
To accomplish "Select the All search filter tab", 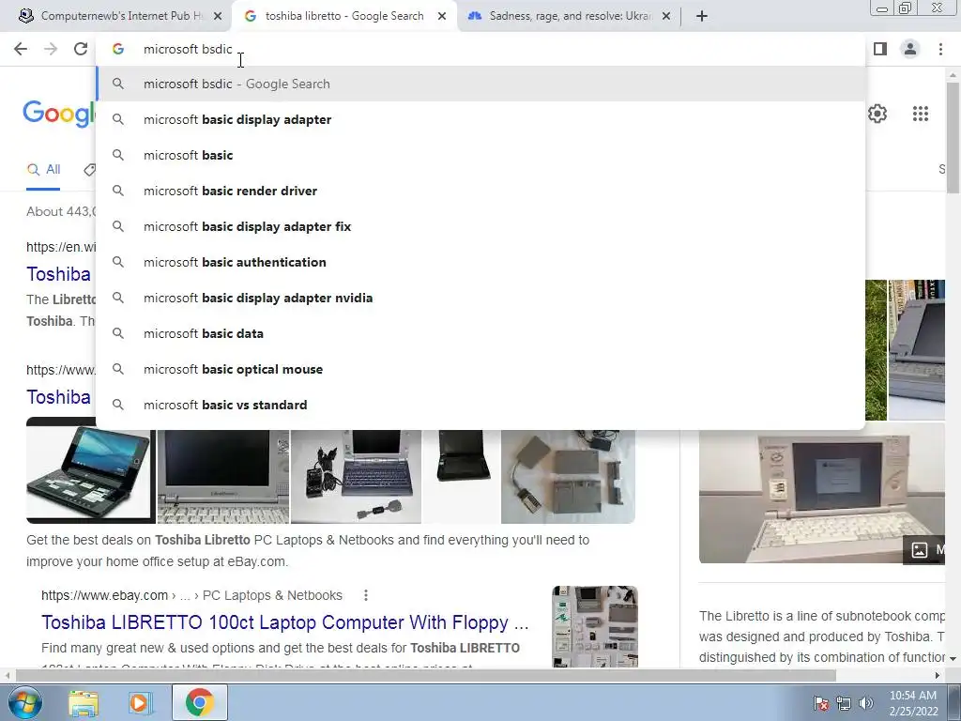I will click(x=43, y=170).
